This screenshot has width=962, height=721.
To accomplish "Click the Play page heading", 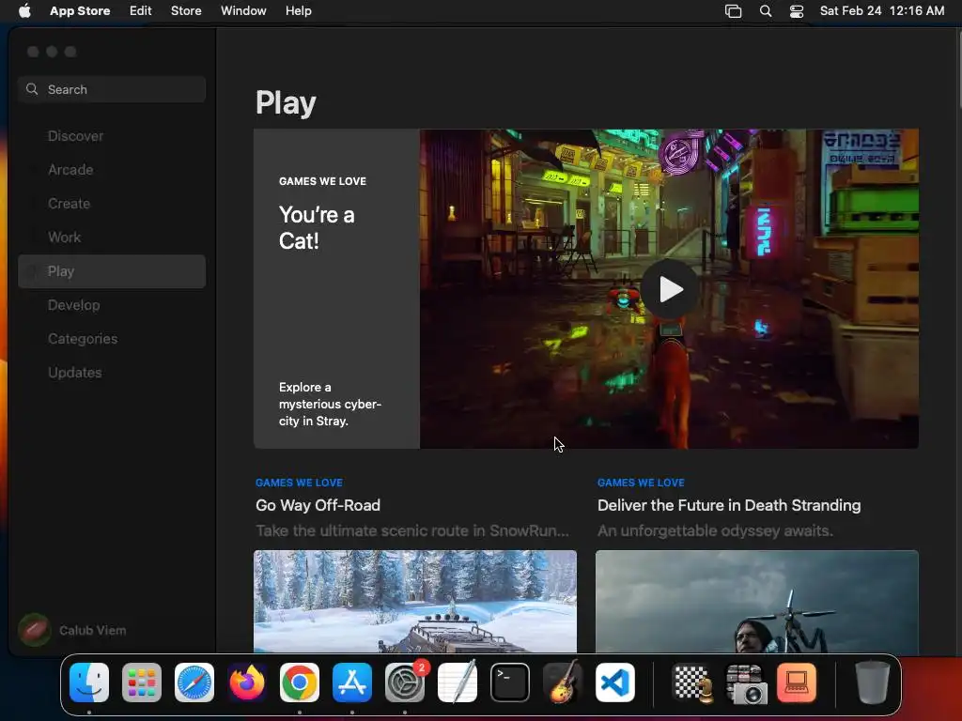I will 286,103.
